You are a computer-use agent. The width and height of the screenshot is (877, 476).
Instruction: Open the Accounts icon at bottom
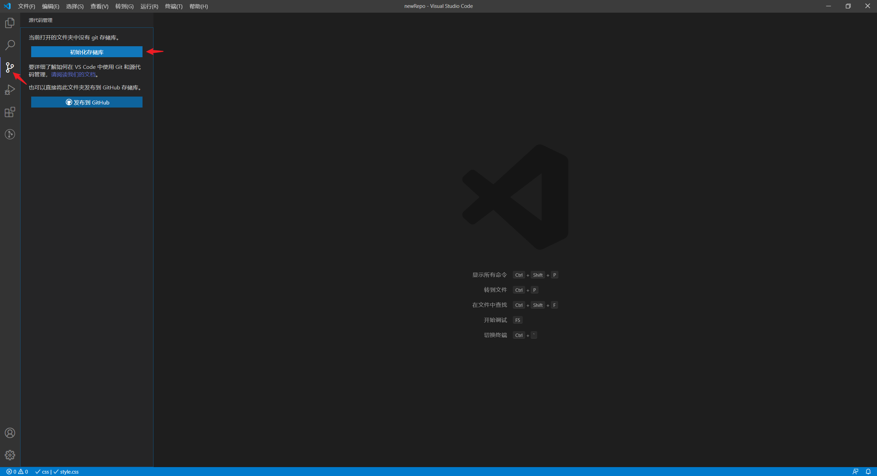coord(10,433)
